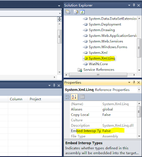Switch Properties grid to Alphabetical sort

click(x=74, y=97)
